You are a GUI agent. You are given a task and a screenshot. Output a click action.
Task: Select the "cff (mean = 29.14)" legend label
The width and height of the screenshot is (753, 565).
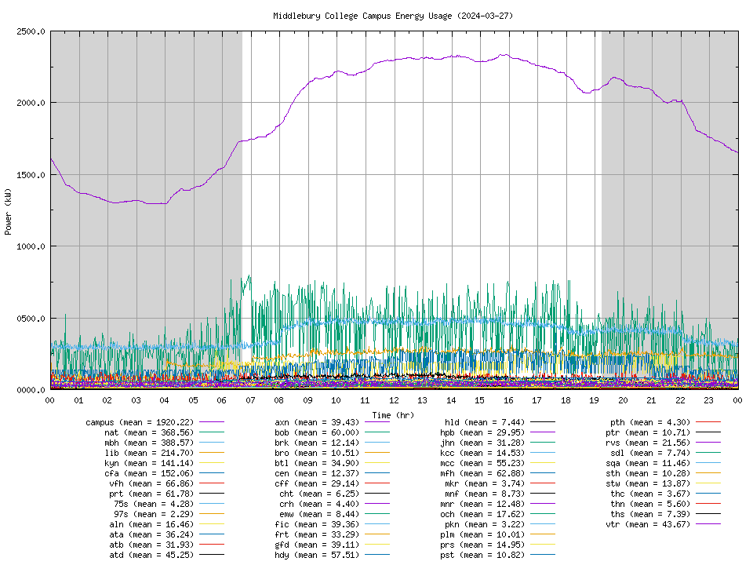tap(317, 483)
